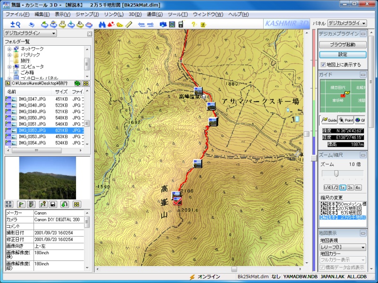Click the zoom magnification slider handle

point(336,174)
